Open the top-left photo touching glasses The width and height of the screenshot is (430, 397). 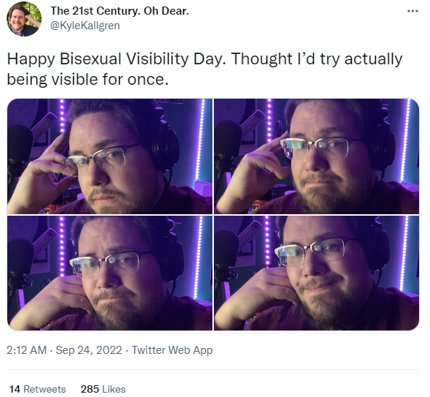pyautogui.click(x=110, y=156)
